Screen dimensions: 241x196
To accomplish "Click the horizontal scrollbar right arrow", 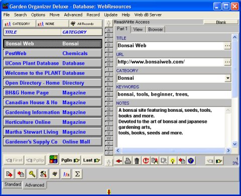I will coord(228,150).
